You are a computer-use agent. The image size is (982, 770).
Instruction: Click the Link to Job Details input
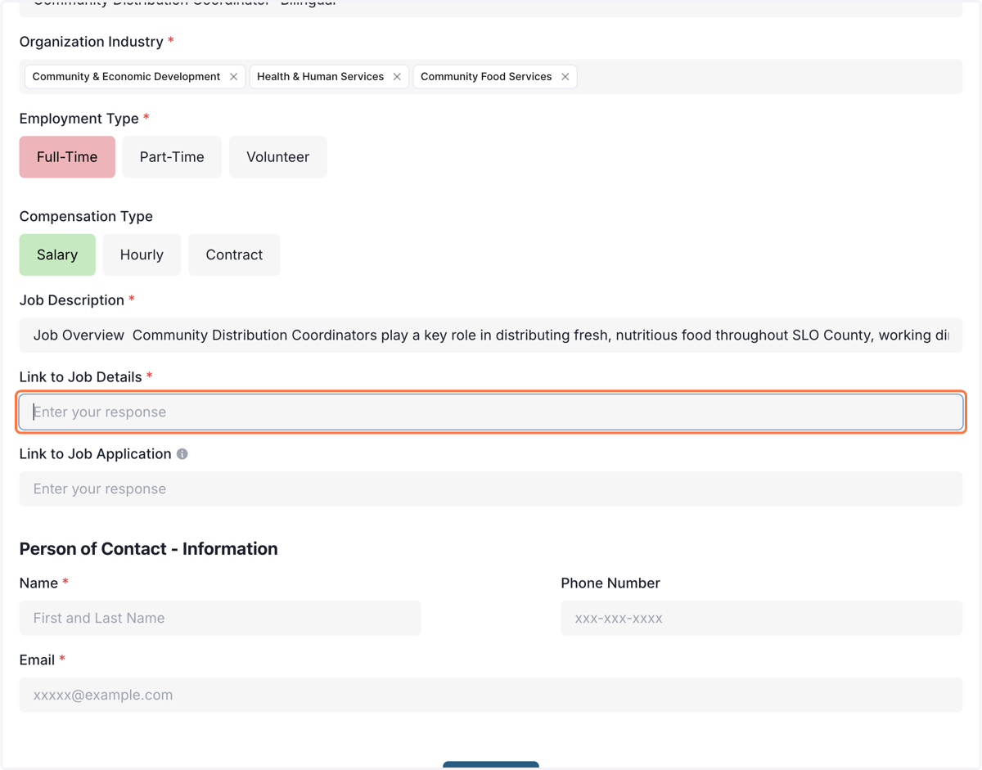(491, 412)
